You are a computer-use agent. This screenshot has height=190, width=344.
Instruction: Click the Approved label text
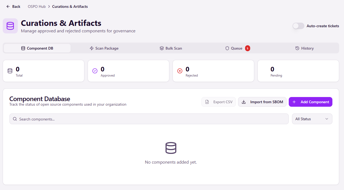(108, 75)
